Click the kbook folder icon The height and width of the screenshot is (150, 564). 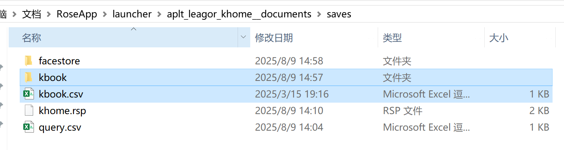pos(28,77)
